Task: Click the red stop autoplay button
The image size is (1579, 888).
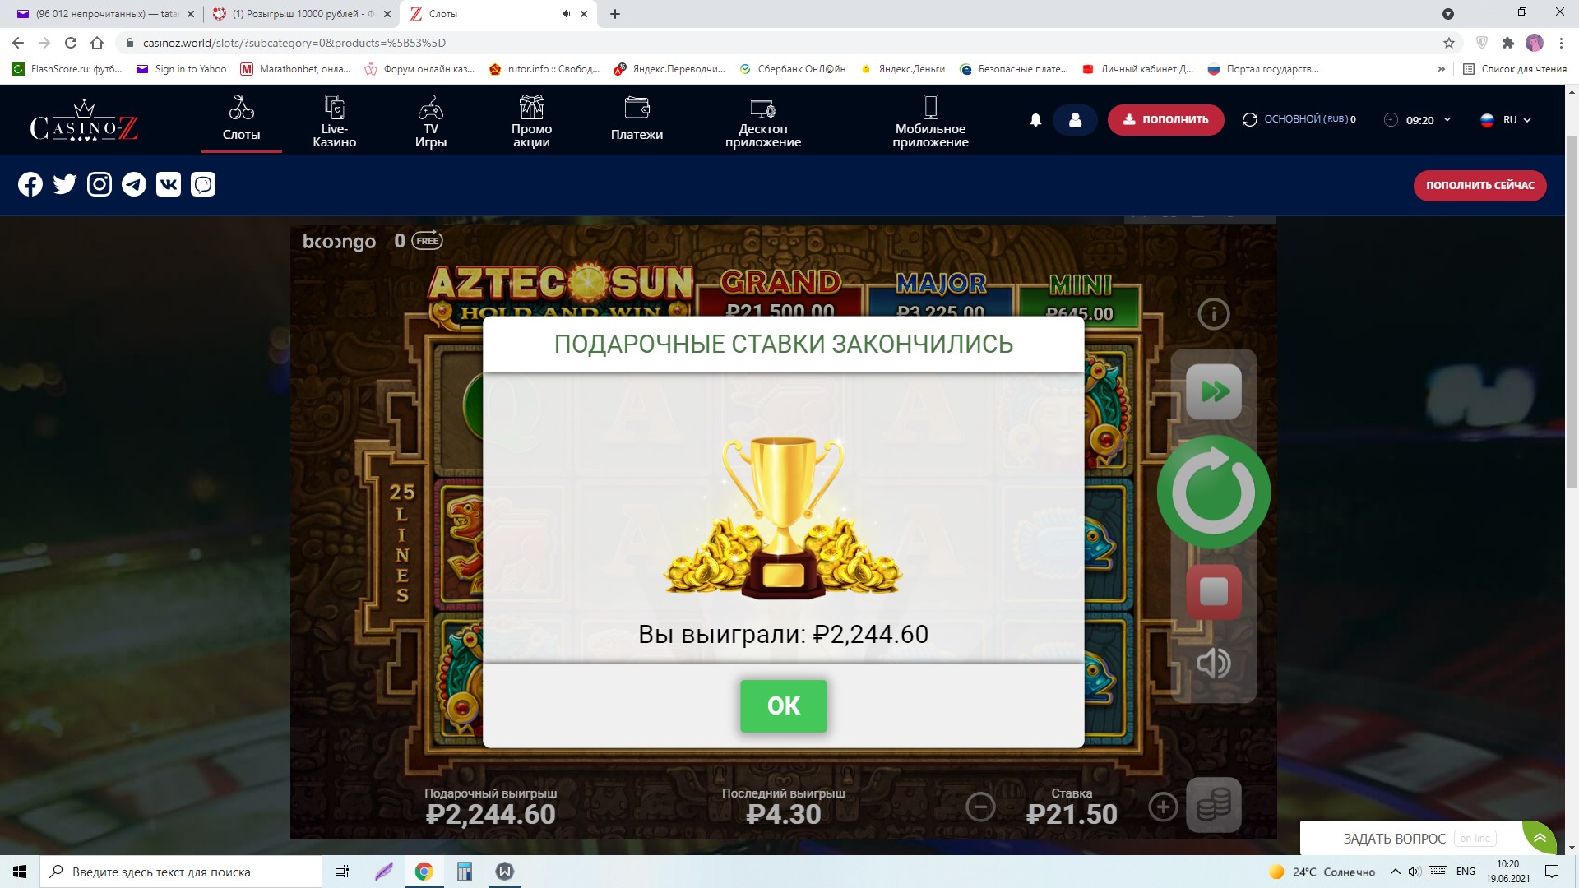Action: coord(1214,592)
